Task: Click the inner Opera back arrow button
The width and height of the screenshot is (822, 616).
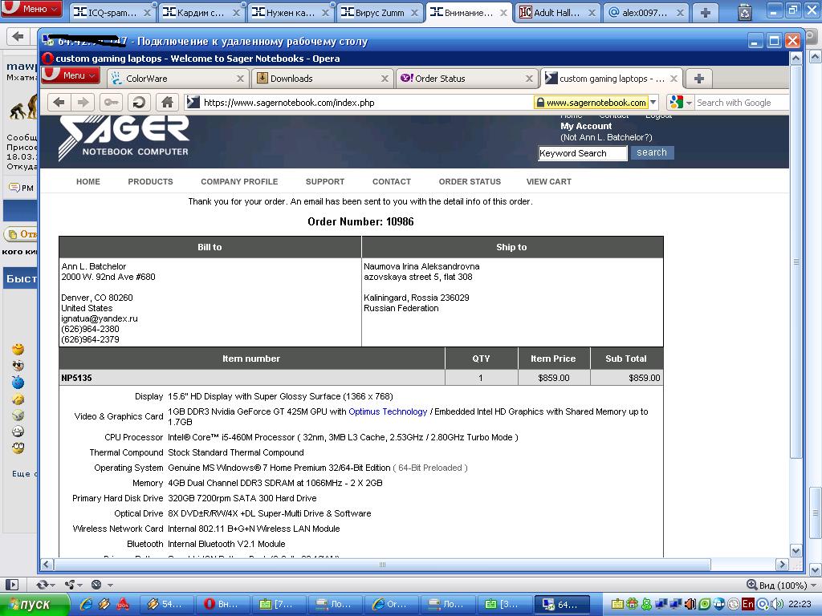Action: point(59,102)
